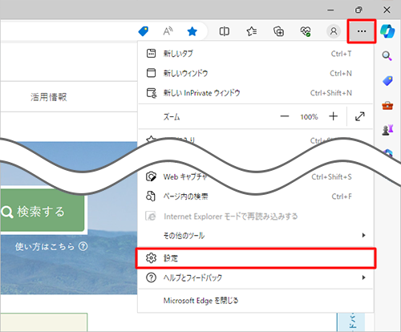401x332 pixels.
Task: Expand ヘルプとフィードバック submenu
Action: [255, 277]
